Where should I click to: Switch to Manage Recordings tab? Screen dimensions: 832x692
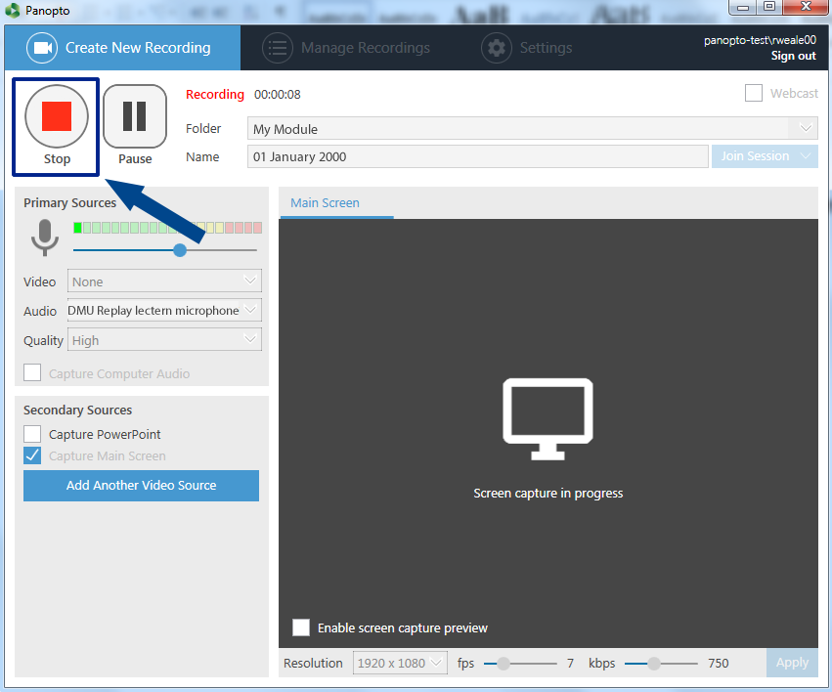[x=346, y=48]
